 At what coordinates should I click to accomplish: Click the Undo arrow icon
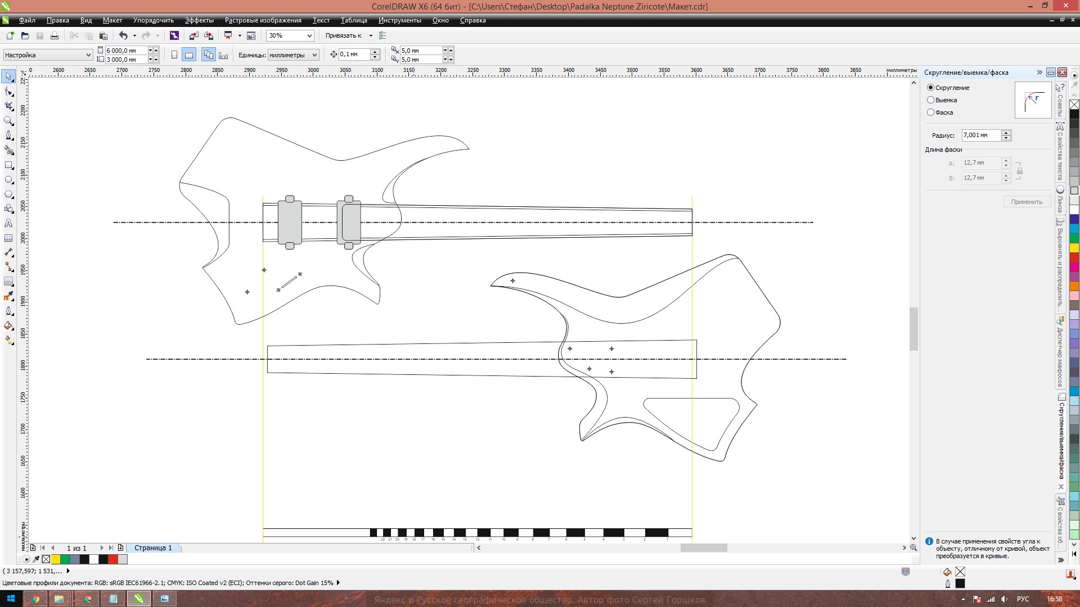pyautogui.click(x=123, y=35)
